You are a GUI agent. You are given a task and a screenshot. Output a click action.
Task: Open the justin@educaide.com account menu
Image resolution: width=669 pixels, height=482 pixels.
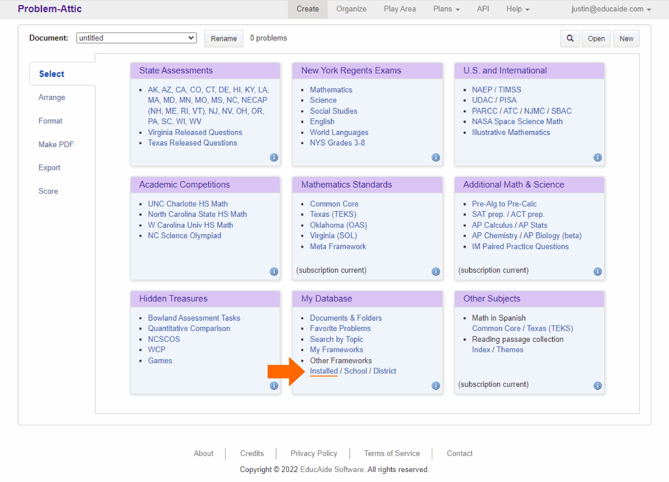[611, 9]
